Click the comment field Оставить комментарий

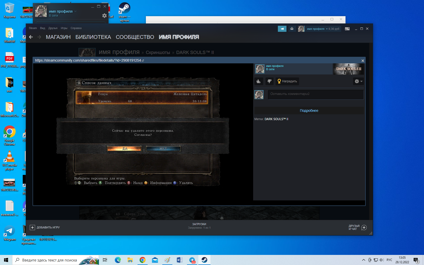point(316,95)
